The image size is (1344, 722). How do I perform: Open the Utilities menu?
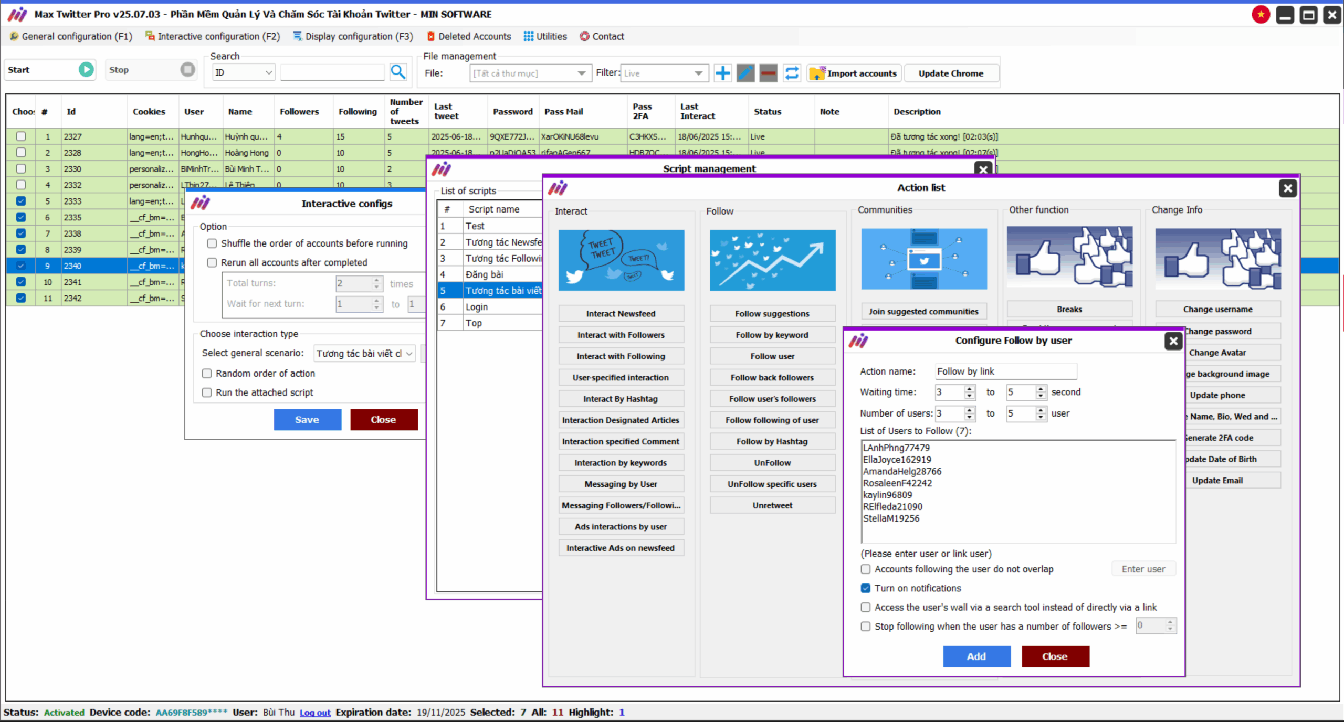(545, 36)
